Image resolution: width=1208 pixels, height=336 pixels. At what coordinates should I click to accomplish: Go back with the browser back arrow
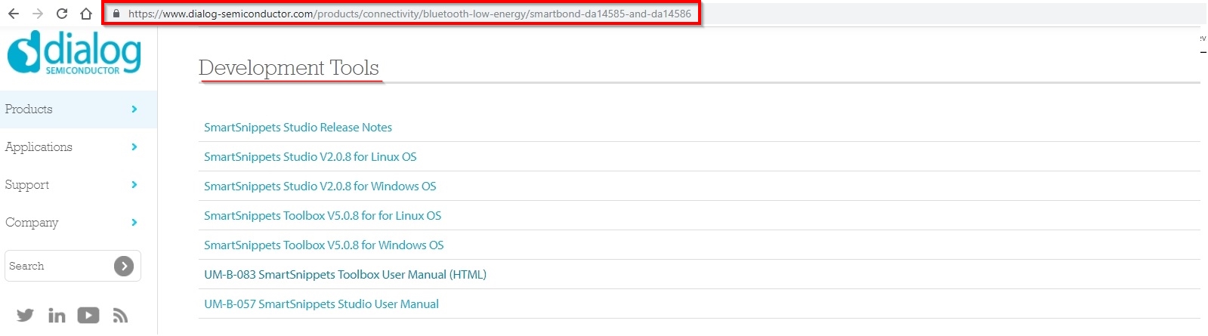coord(13,14)
